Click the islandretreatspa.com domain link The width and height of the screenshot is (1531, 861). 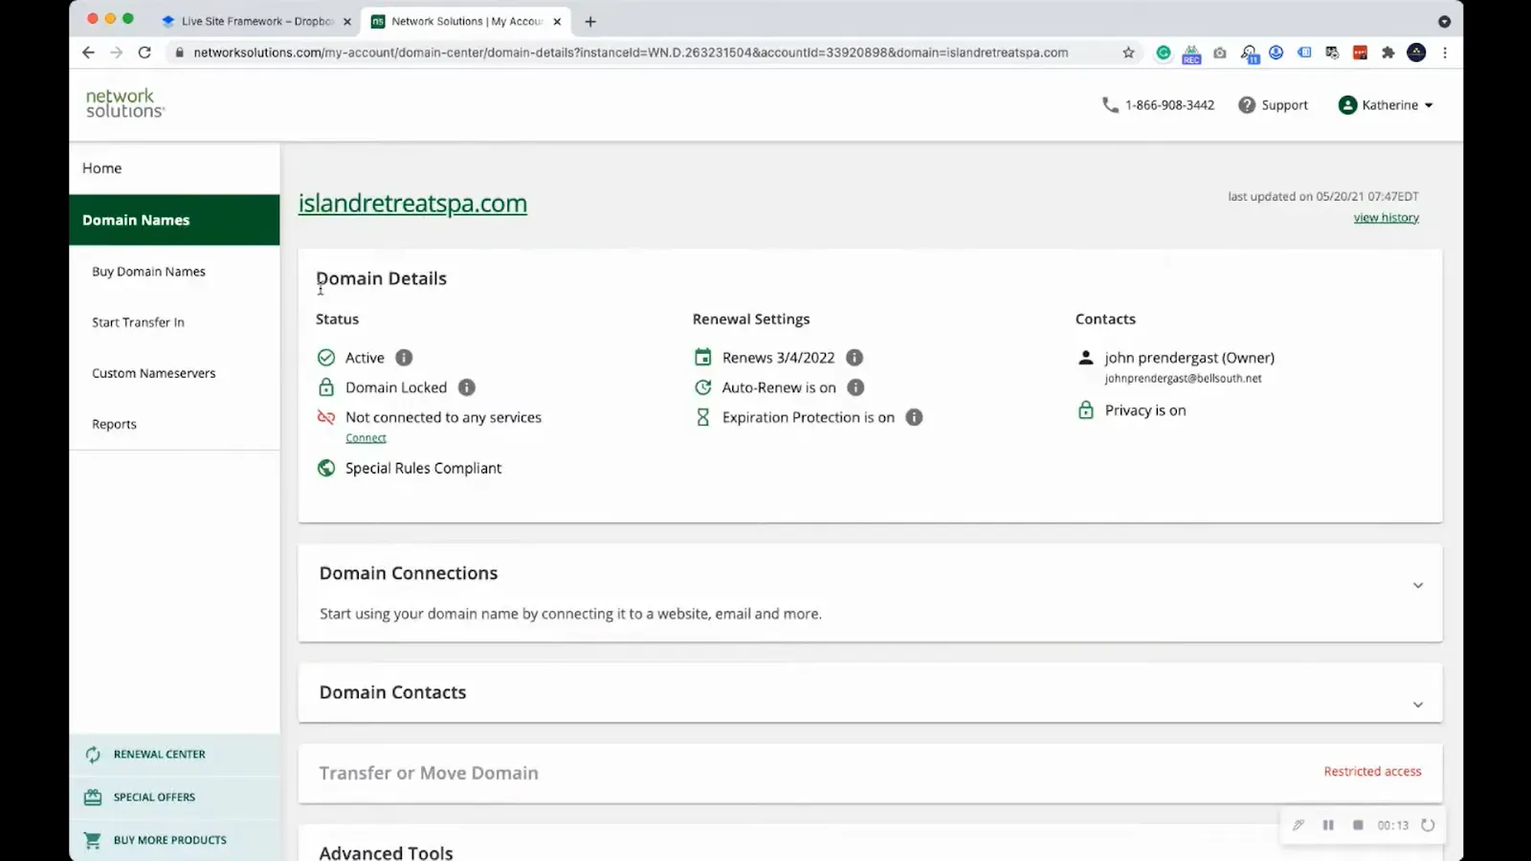(412, 203)
